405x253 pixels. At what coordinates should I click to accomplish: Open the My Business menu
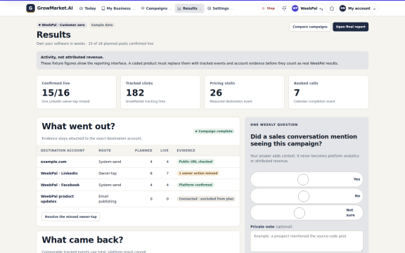[118, 8]
